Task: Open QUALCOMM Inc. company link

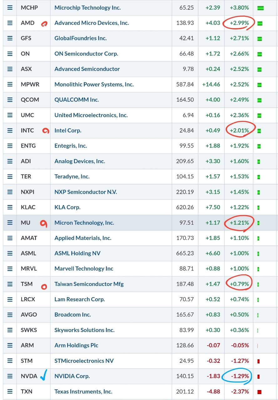Action: (77, 100)
